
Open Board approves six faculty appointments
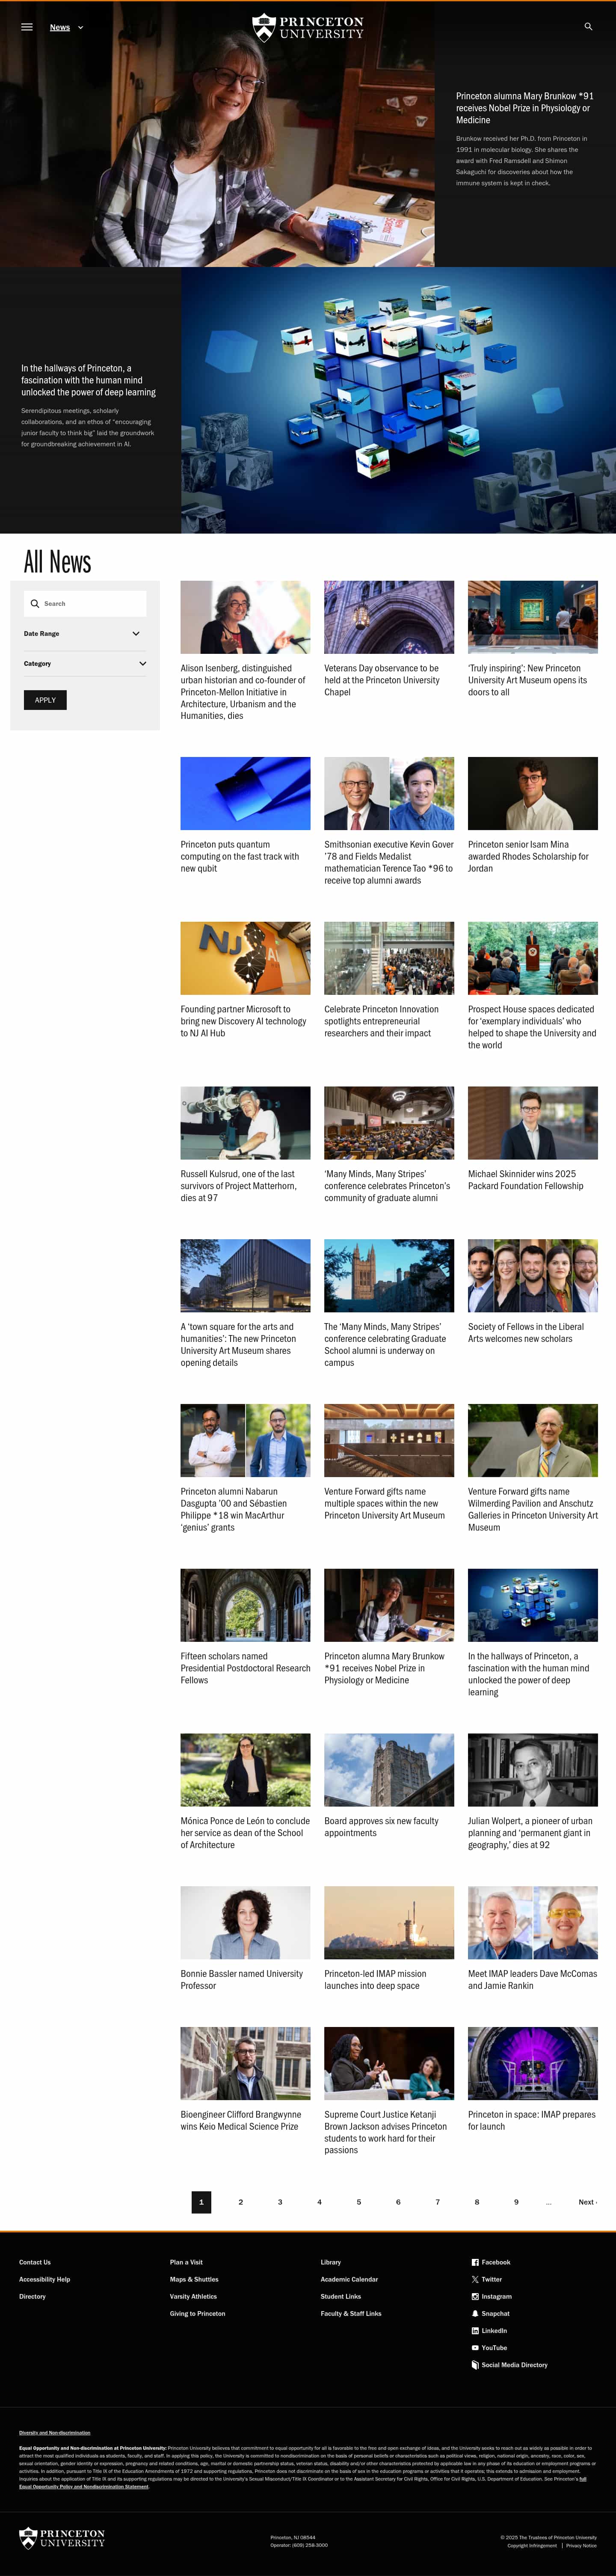pyautogui.click(x=381, y=1827)
